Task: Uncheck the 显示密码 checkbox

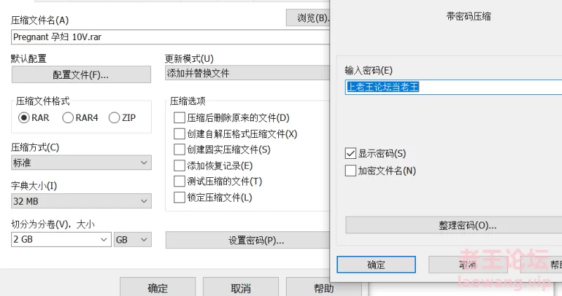Action: point(351,153)
